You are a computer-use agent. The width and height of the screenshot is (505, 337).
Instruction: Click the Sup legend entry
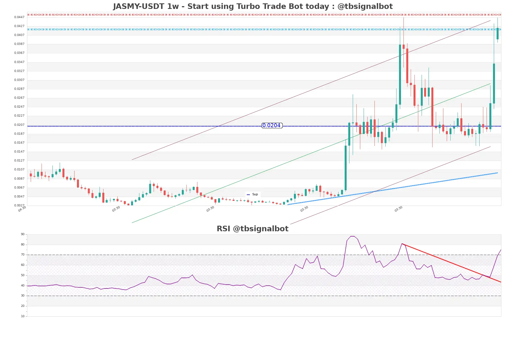[x=253, y=194]
